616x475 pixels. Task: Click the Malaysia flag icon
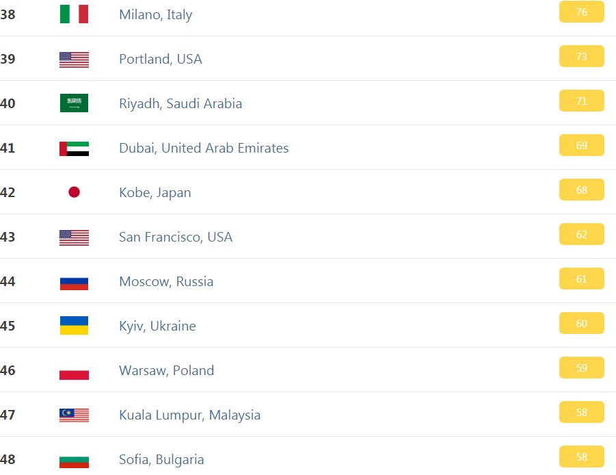(x=74, y=415)
